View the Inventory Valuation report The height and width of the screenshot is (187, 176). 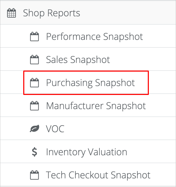point(86,152)
